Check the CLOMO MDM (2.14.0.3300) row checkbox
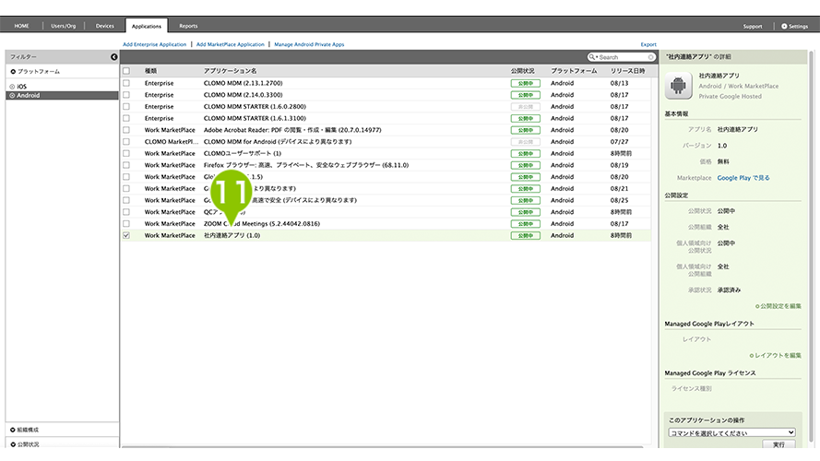The width and height of the screenshot is (820, 461). pyautogui.click(x=126, y=95)
